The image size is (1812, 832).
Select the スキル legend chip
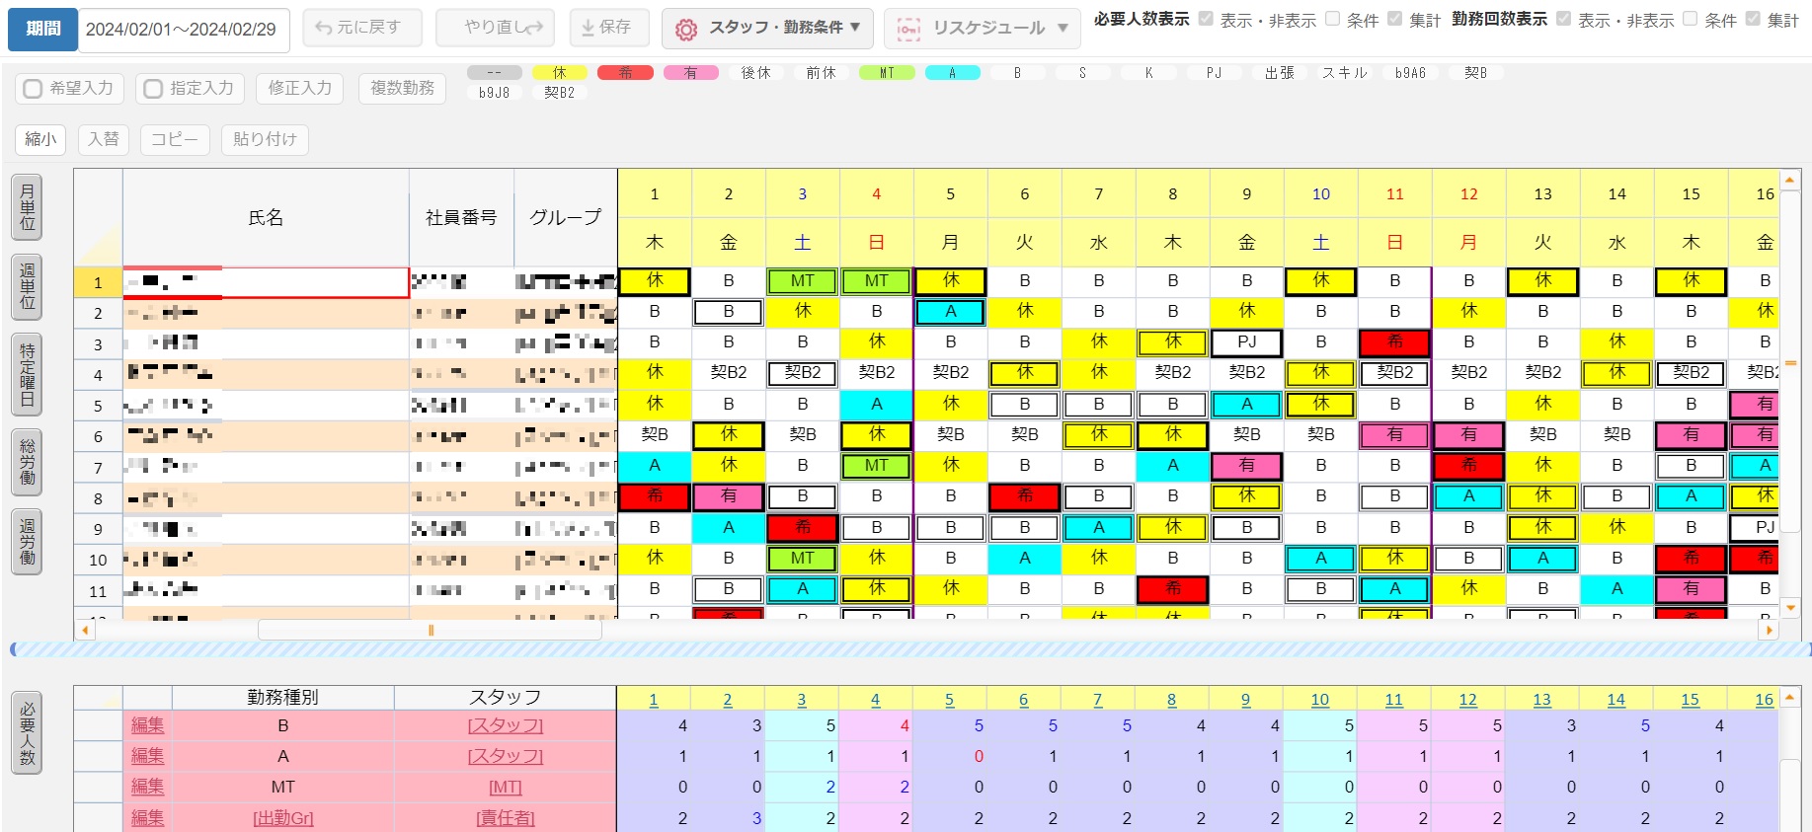tap(1345, 73)
